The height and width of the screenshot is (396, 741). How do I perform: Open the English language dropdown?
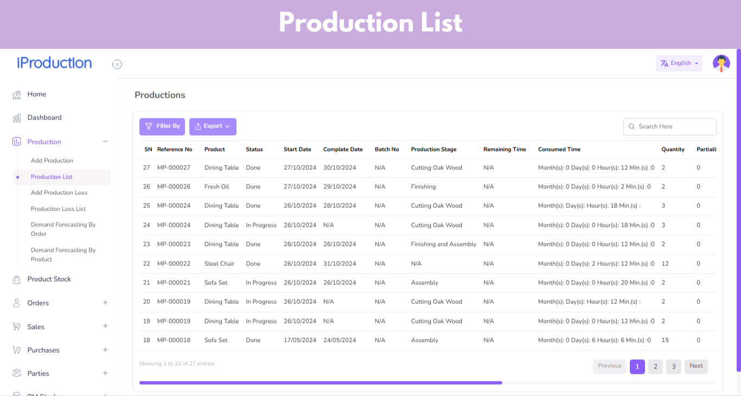tap(679, 63)
